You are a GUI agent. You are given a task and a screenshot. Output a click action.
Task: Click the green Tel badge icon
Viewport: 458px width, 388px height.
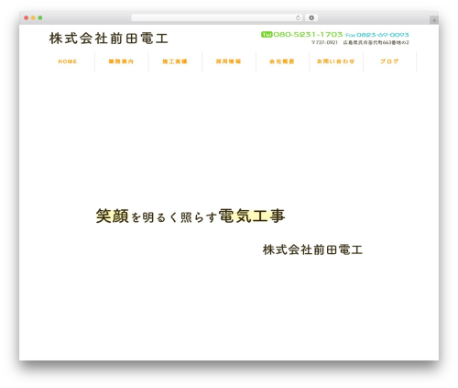point(267,35)
